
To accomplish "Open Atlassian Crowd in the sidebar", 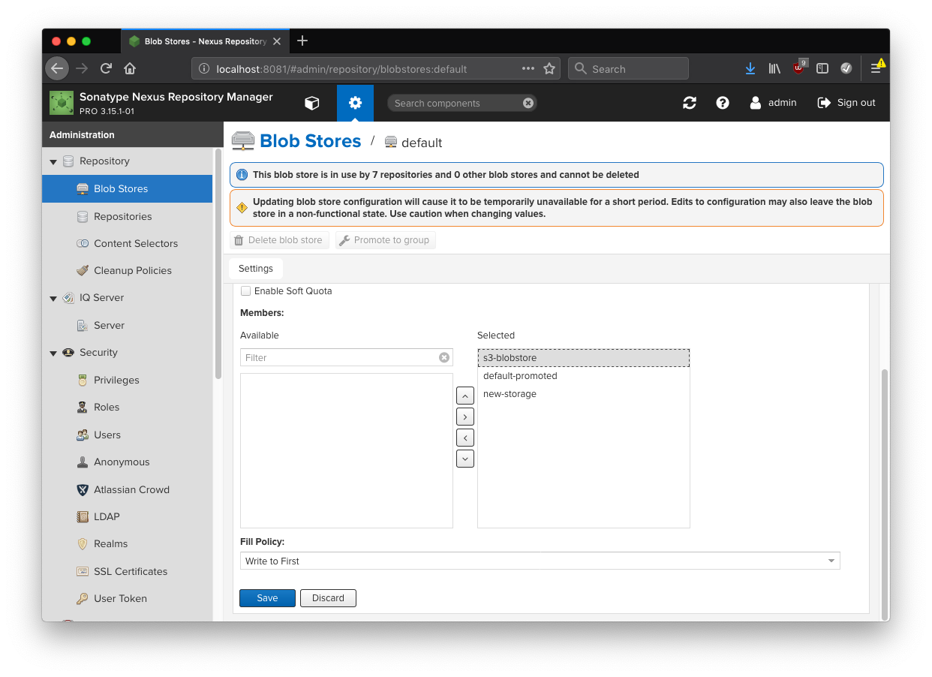I will click(x=128, y=489).
